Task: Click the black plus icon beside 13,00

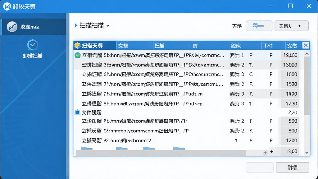Action: coord(272,152)
